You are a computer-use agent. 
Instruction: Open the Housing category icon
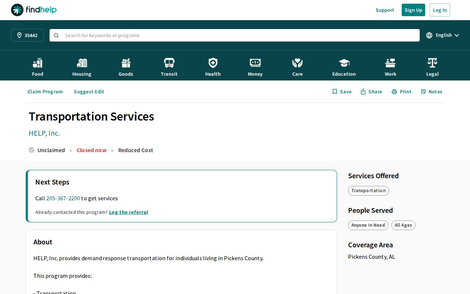pyautogui.click(x=82, y=63)
